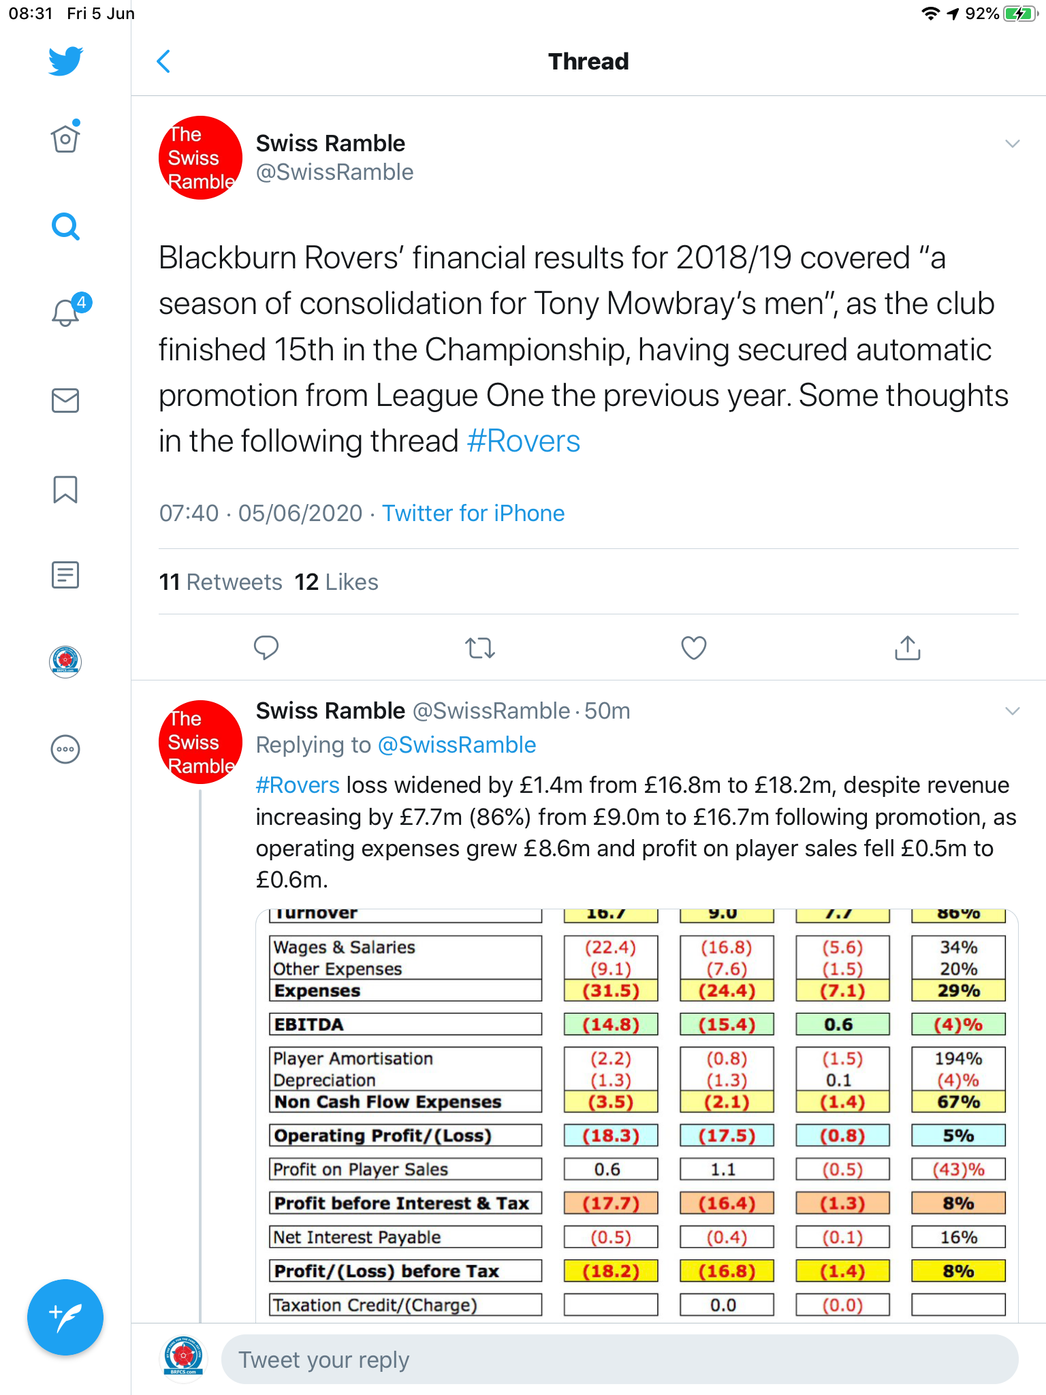This screenshot has width=1046, height=1395.
Task: Expand options chevron on main tweet
Action: click(1013, 144)
